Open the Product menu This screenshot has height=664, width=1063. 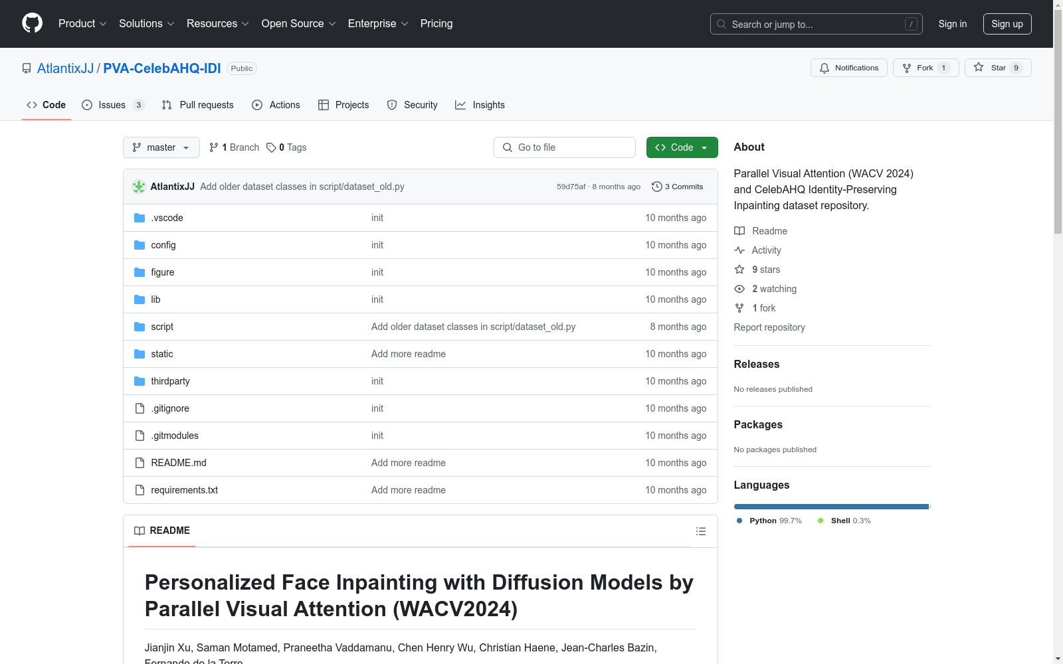click(x=82, y=23)
